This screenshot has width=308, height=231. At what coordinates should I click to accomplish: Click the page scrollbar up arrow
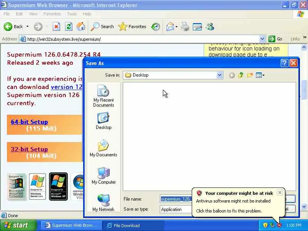point(304,47)
